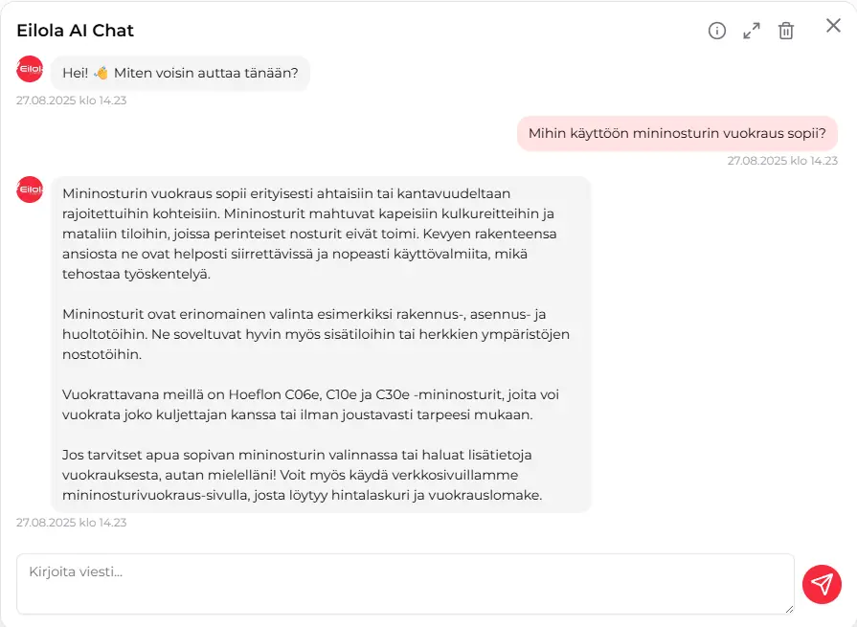The width and height of the screenshot is (857, 627).
Task: Close the Eilola AI Chat window
Action: pos(833,26)
